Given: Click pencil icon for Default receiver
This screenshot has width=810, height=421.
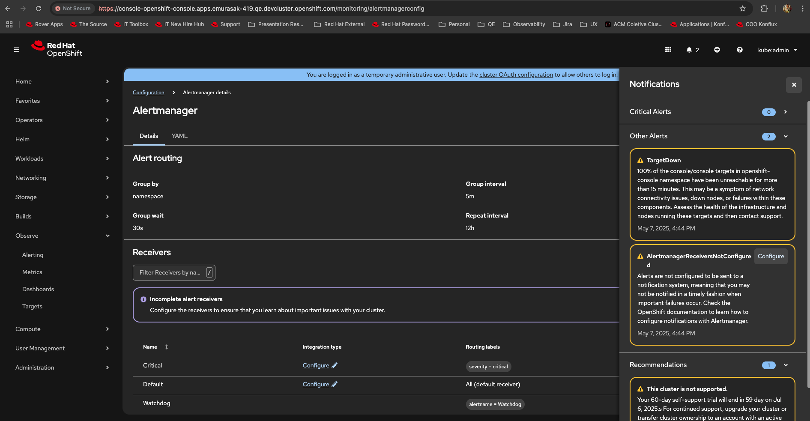Looking at the screenshot, I should [335, 384].
